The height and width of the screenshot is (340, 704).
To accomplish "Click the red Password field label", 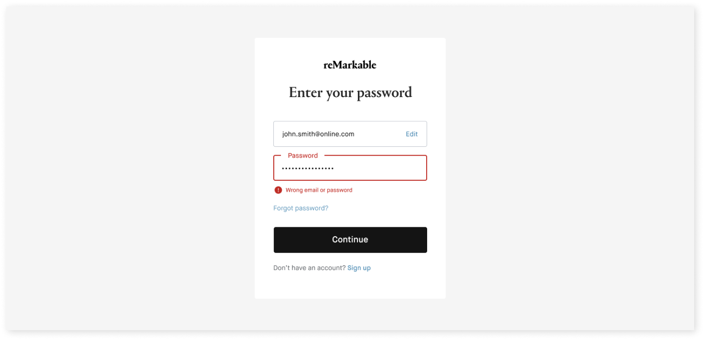I will [303, 156].
